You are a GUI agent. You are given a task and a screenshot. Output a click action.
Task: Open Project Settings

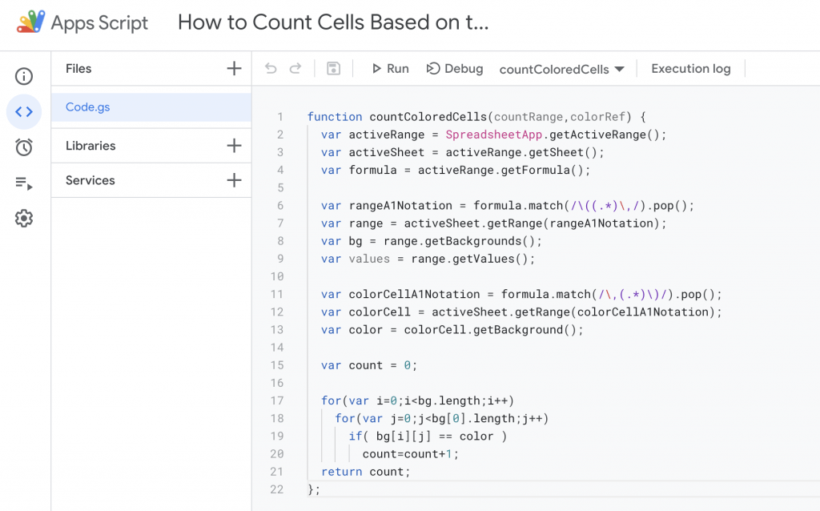[24, 218]
